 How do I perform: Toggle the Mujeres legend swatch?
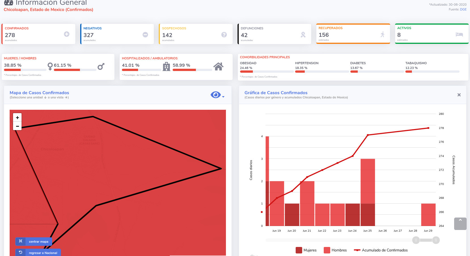[299, 250]
